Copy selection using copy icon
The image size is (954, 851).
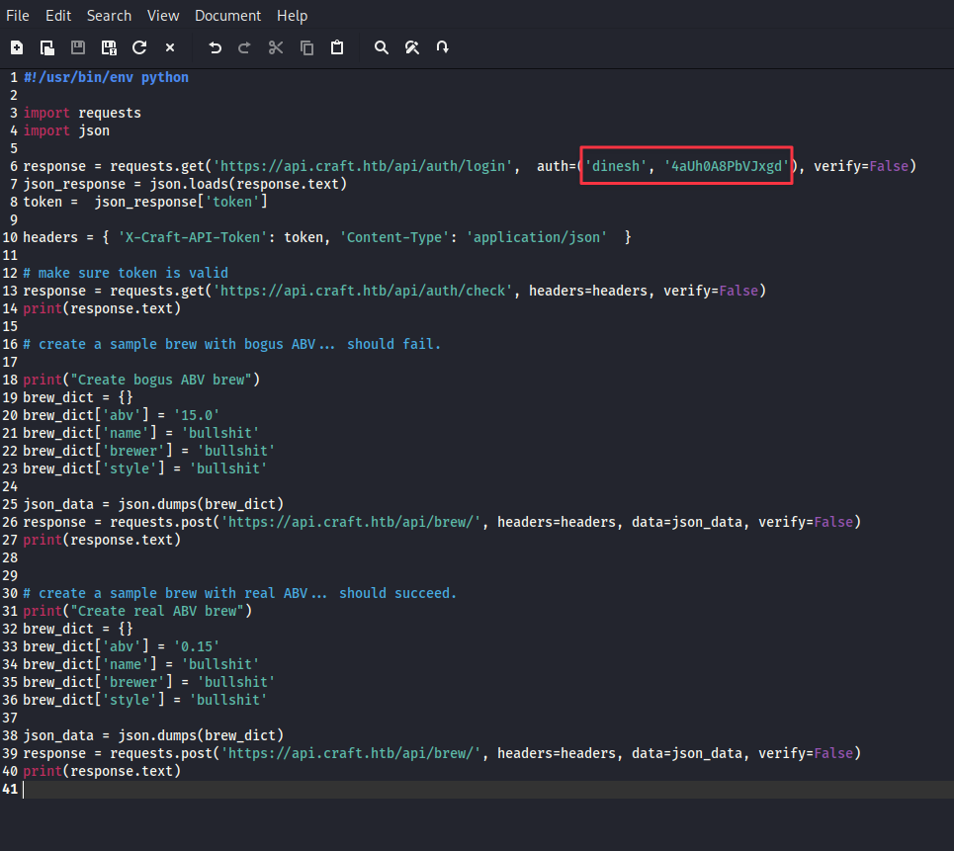click(x=307, y=47)
